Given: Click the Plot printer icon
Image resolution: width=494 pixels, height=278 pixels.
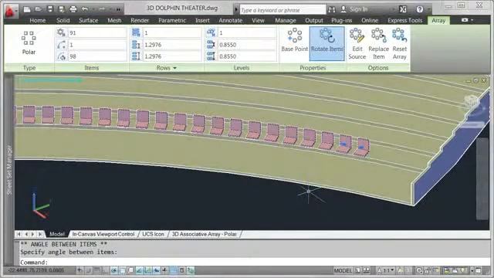Looking at the screenshot, I should (73, 9).
